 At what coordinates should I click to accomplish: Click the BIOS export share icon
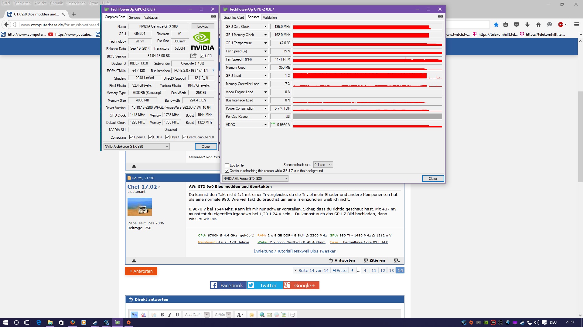[193, 56]
